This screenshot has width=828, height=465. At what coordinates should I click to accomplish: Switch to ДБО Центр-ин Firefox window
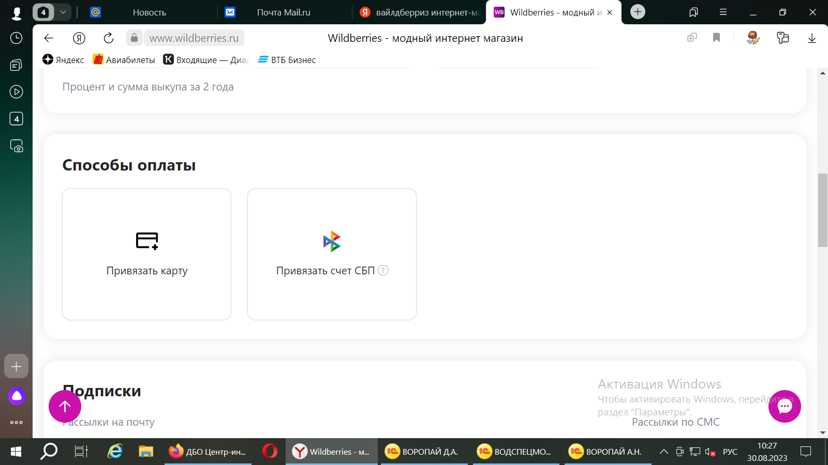pyautogui.click(x=208, y=452)
